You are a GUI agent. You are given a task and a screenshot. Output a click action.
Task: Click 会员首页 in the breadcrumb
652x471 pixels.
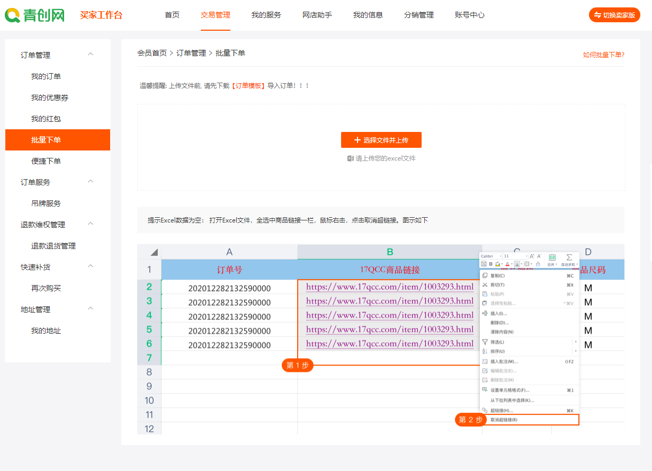pos(152,53)
